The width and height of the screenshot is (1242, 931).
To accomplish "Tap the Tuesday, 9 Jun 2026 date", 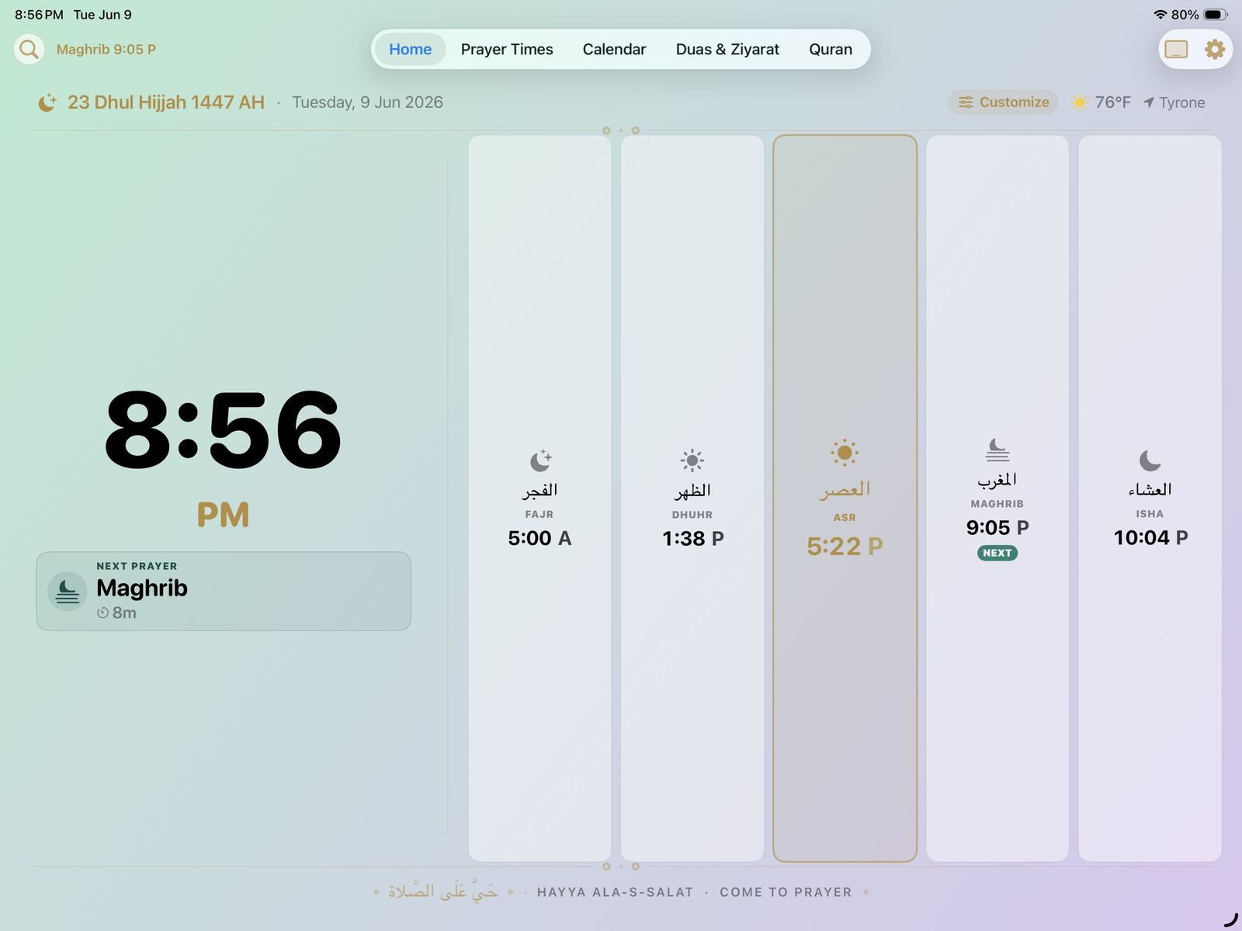I will pyautogui.click(x=367, y=102).
